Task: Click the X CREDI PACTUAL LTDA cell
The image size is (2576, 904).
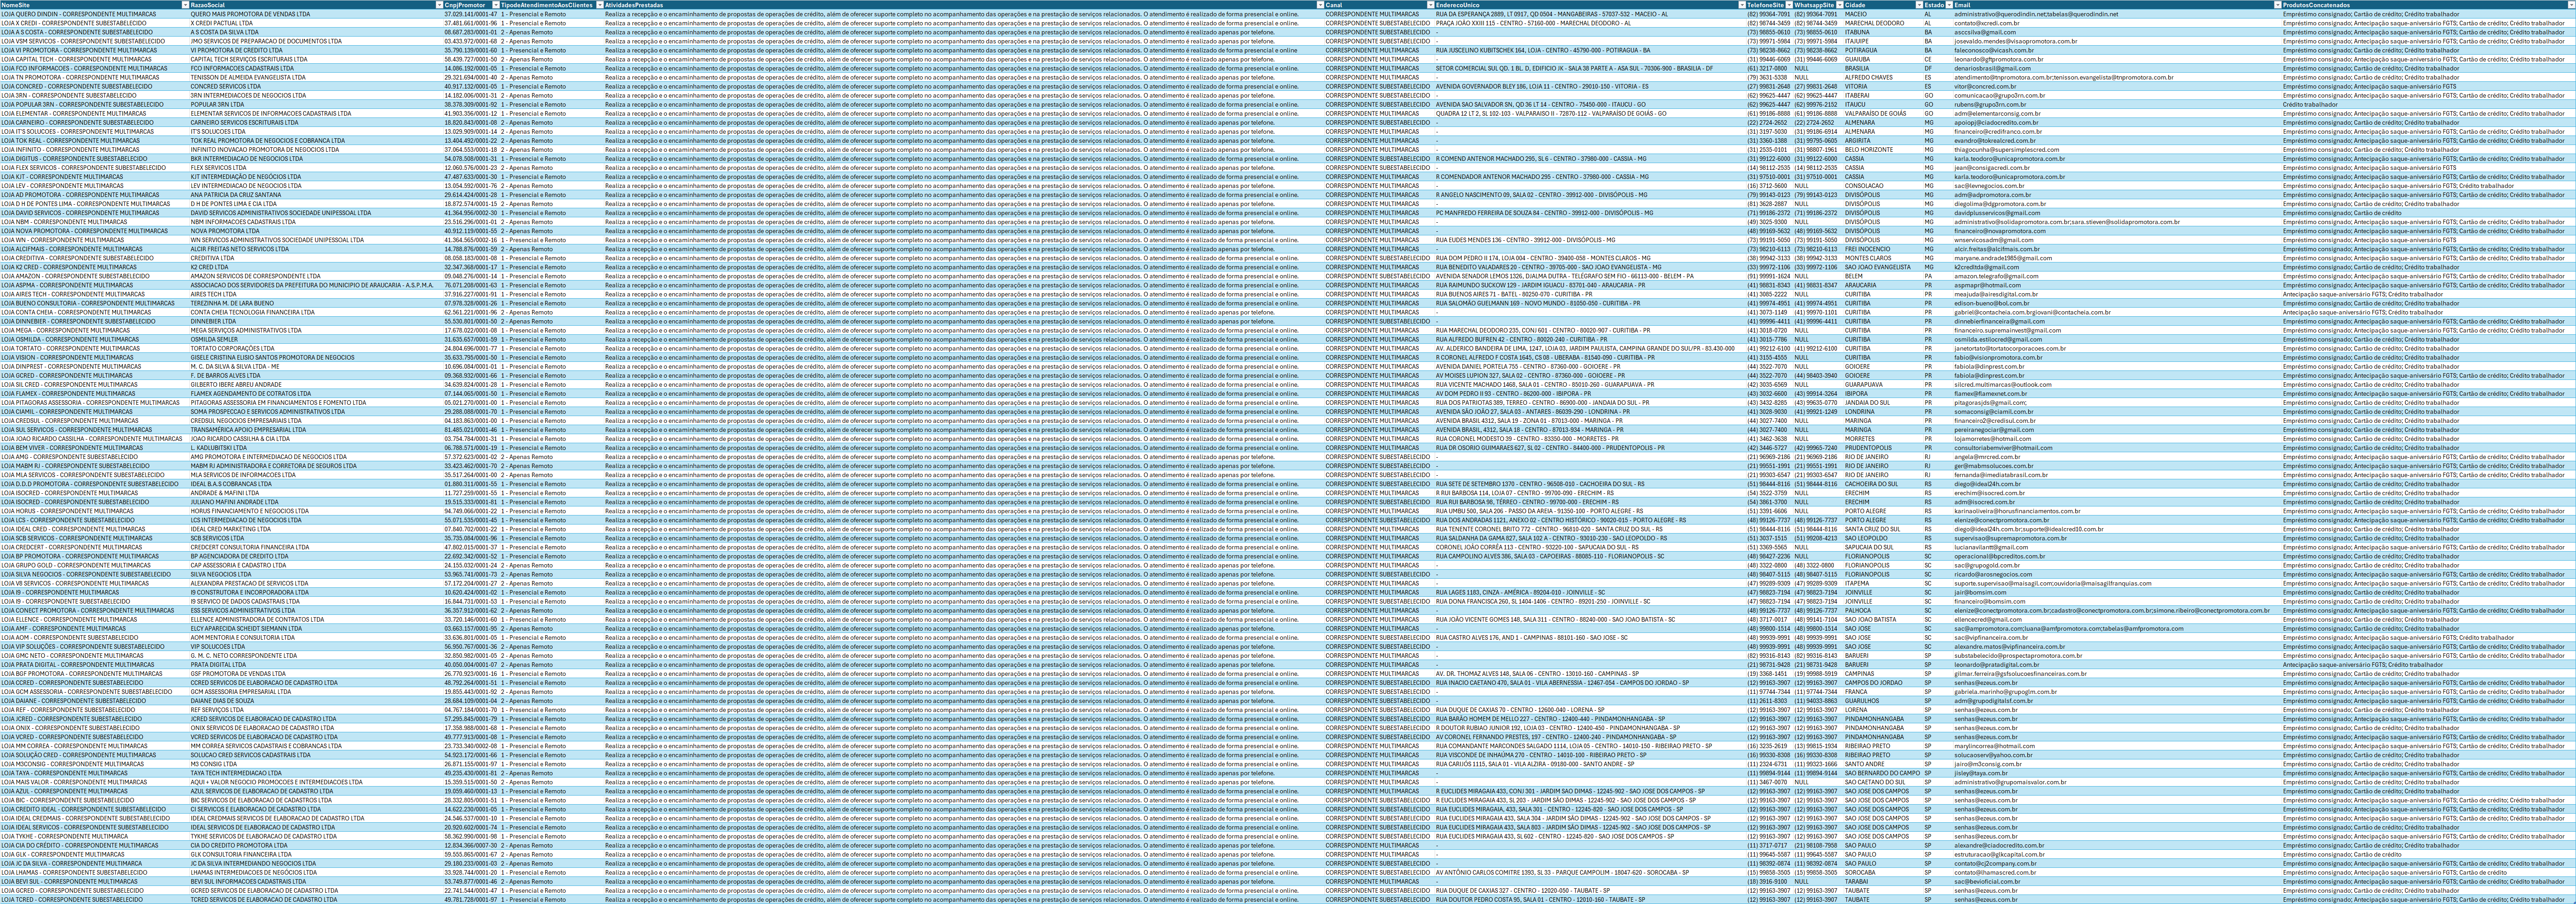Action: tap(222, 23)
